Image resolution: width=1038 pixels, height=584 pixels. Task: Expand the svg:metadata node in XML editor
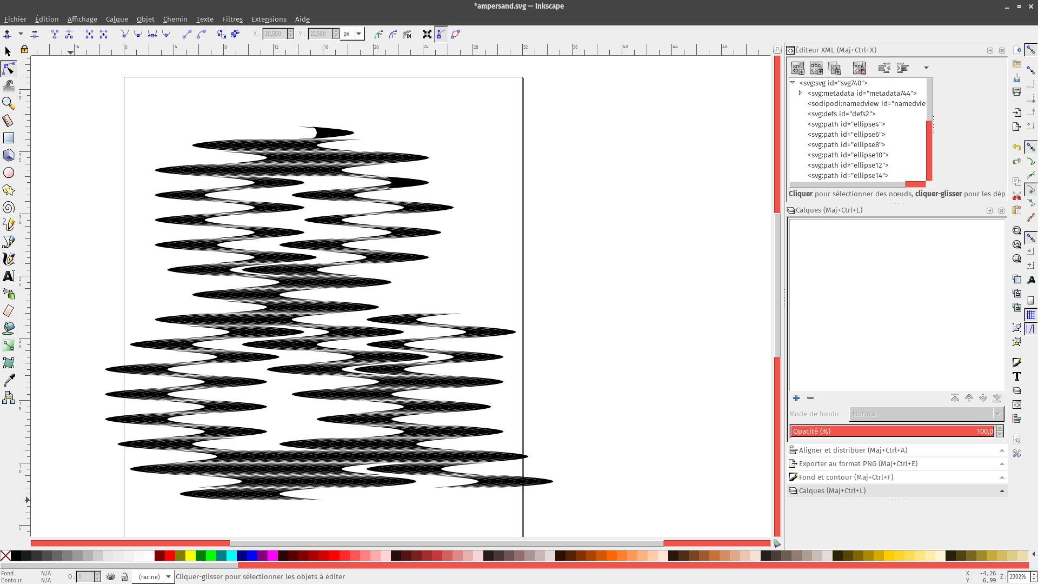coord(801,93)
